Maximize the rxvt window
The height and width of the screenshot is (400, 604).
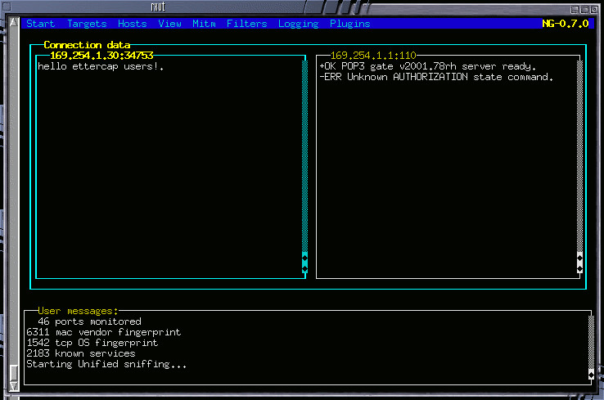point(584,10)
